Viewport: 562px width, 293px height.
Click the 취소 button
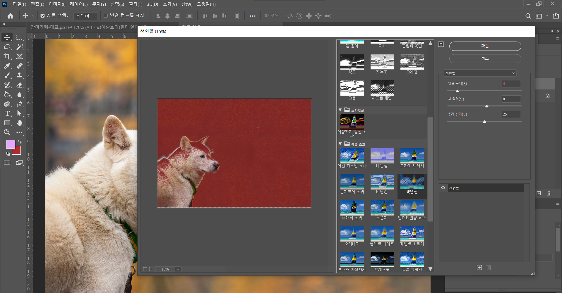pyautogui.click(x=485, y=58)
